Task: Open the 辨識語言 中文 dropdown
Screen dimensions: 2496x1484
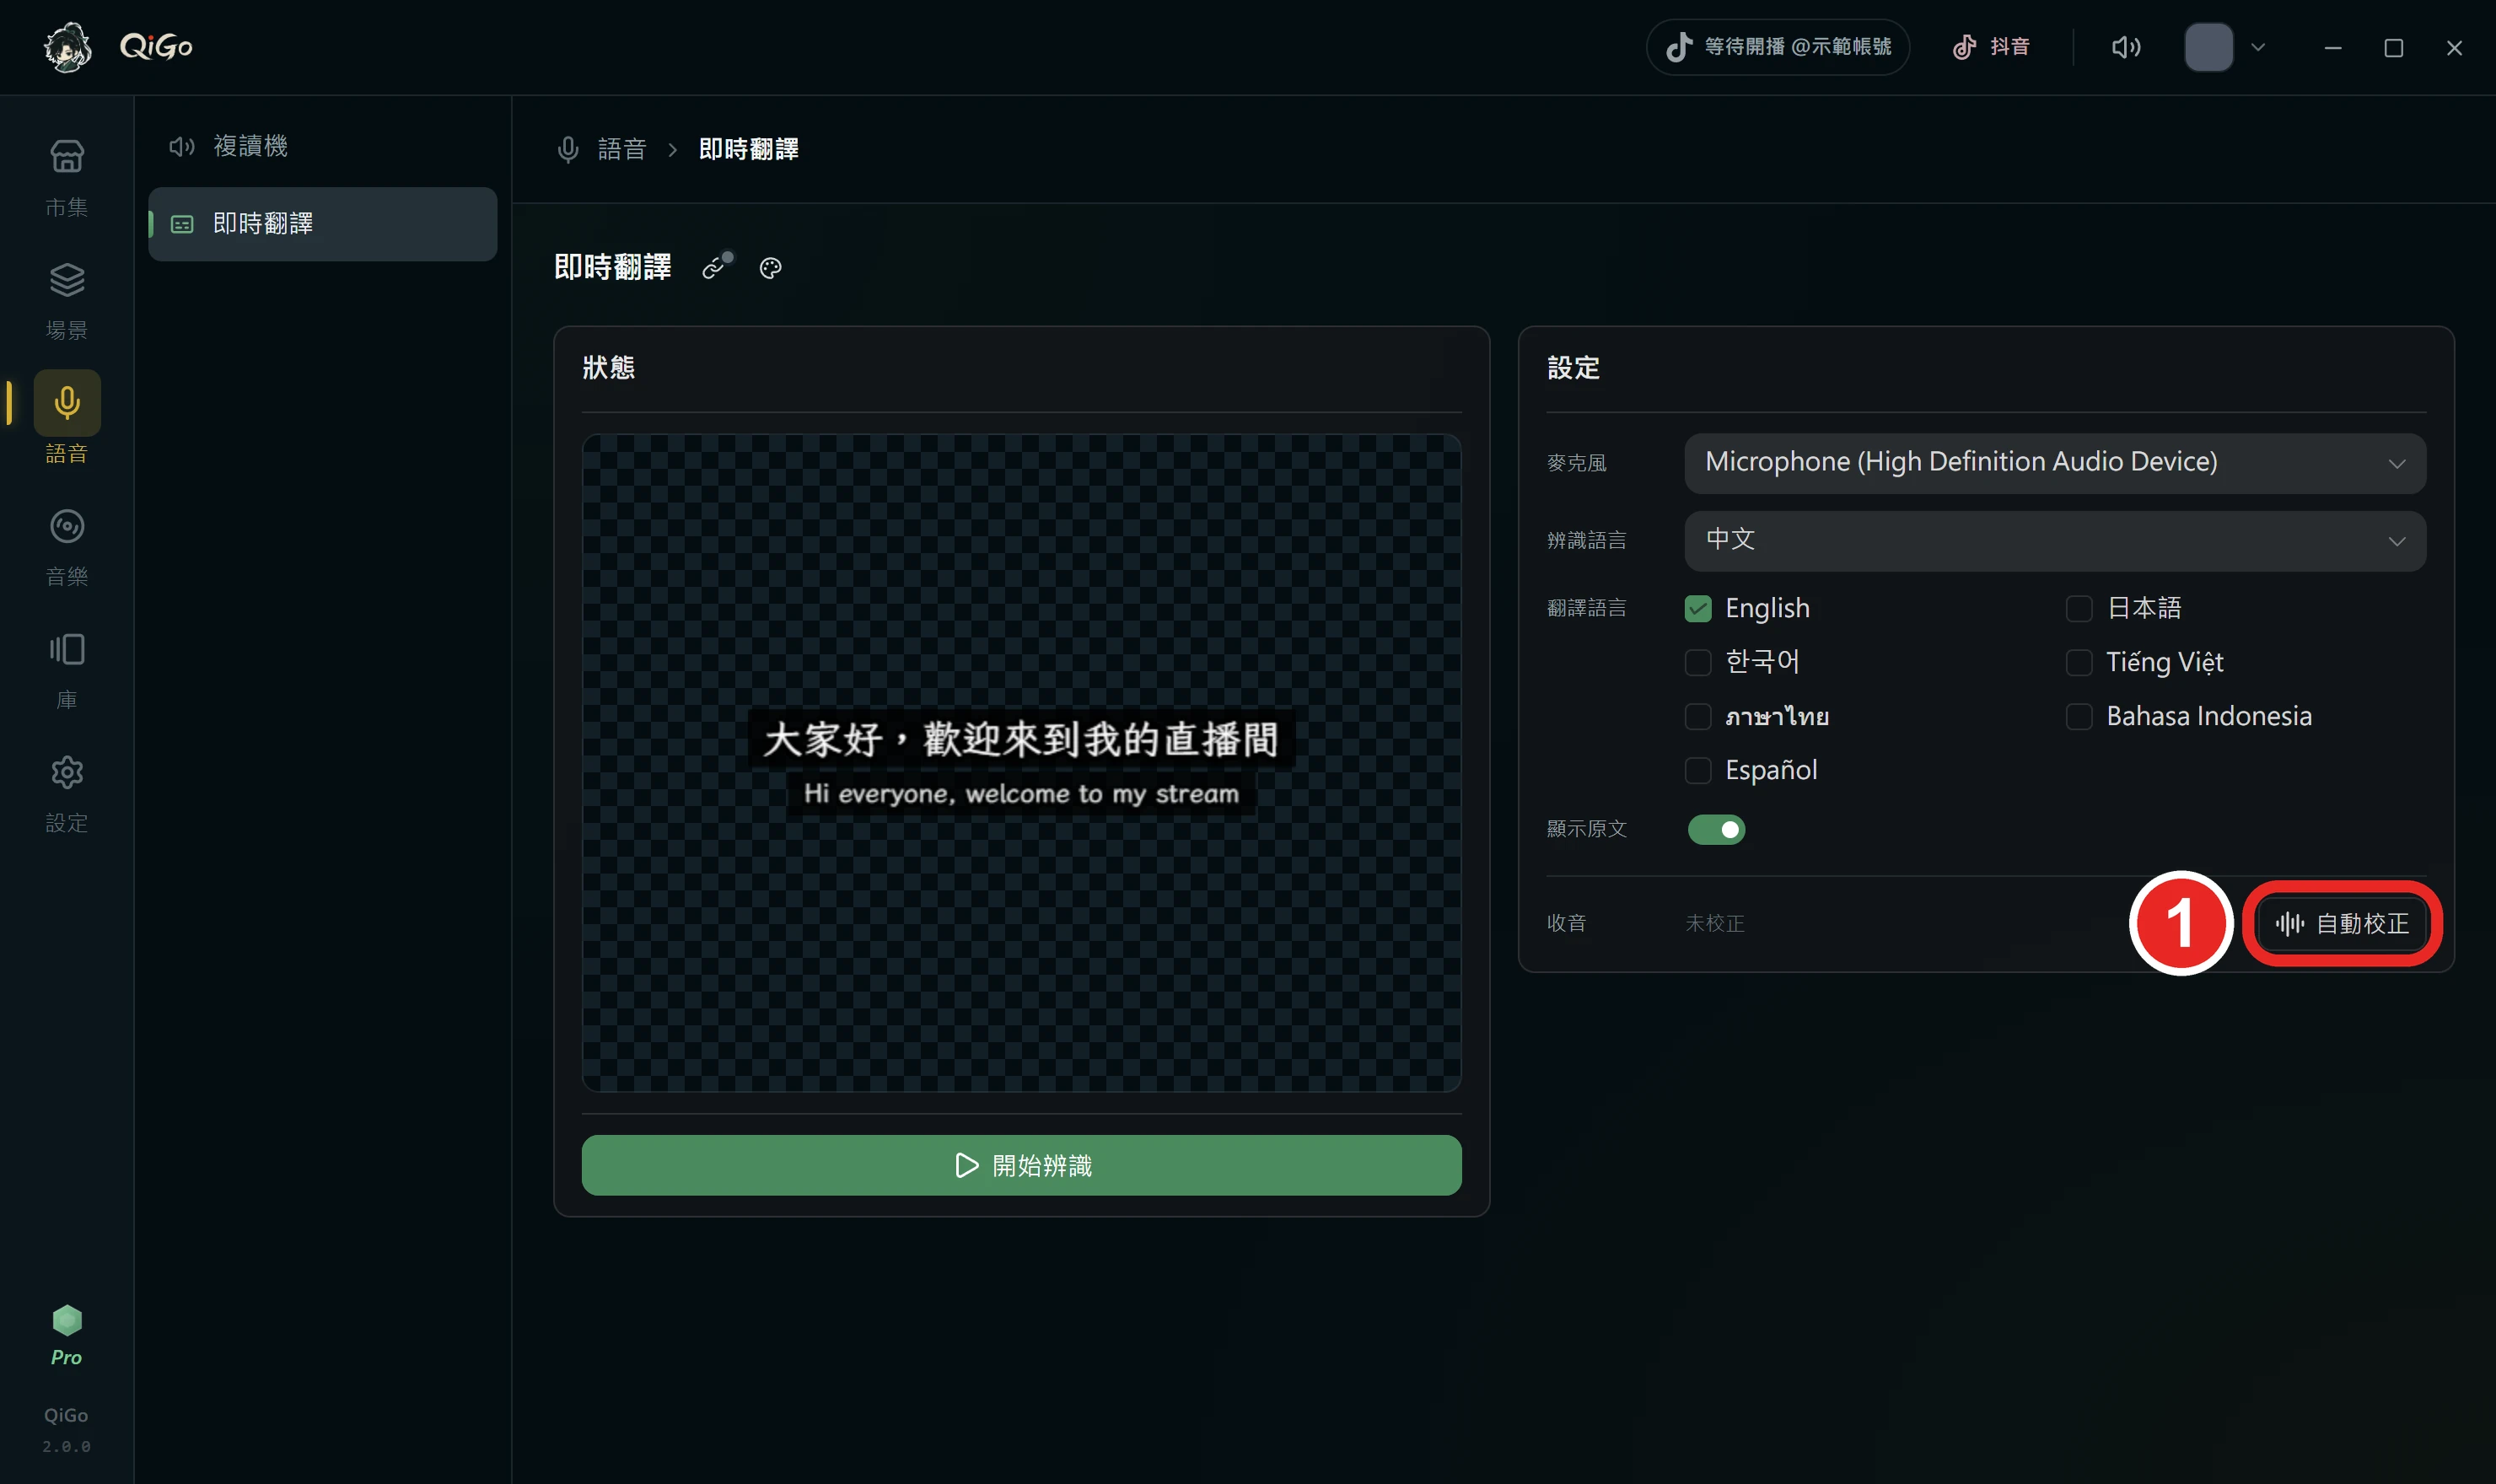Action: tap(2055, 541)
